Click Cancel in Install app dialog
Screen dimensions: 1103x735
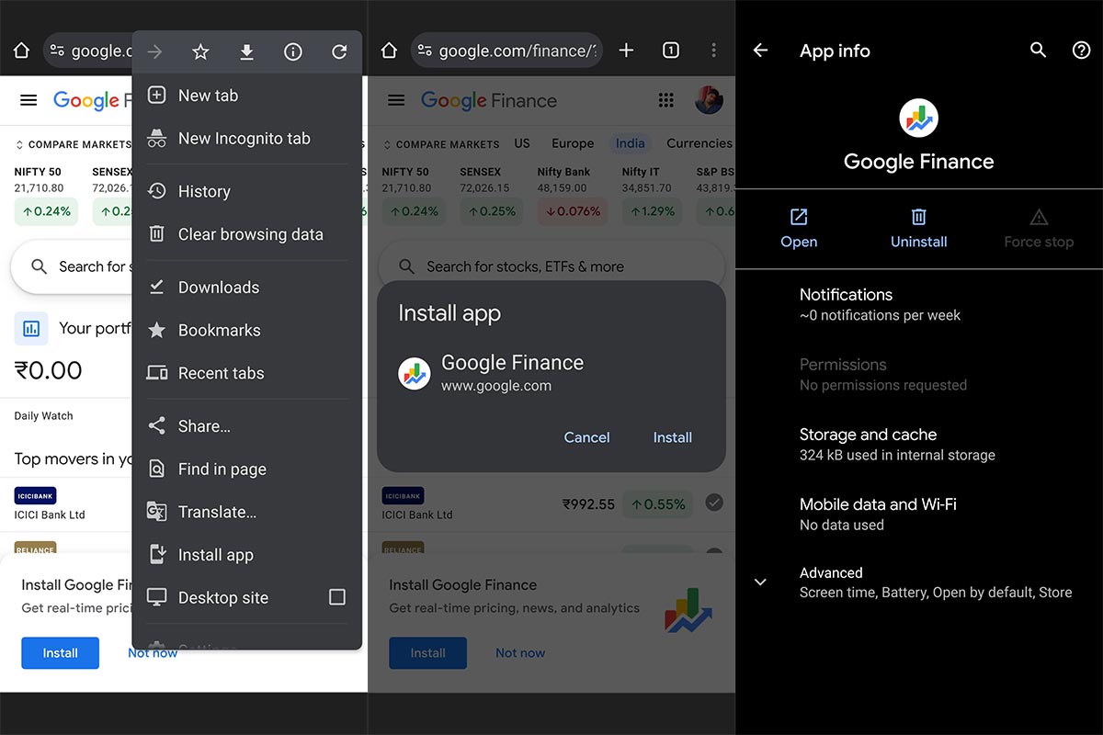pyautogui.click(x=586, y=437)
